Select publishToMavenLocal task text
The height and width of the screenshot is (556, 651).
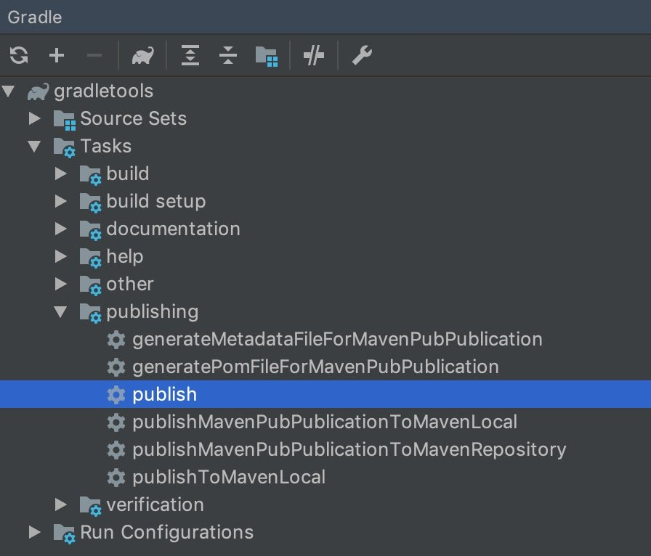click(x=229, y=477)
